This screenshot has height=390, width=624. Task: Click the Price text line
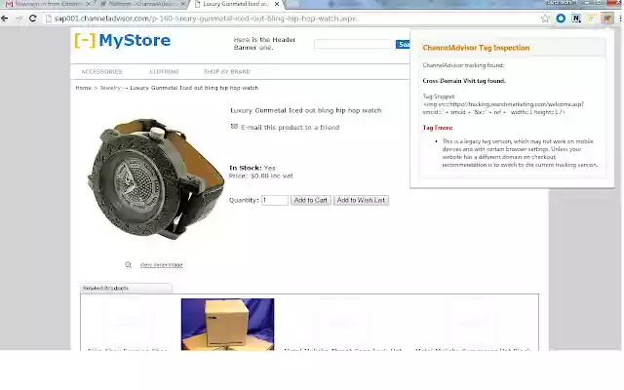[260, 175]
